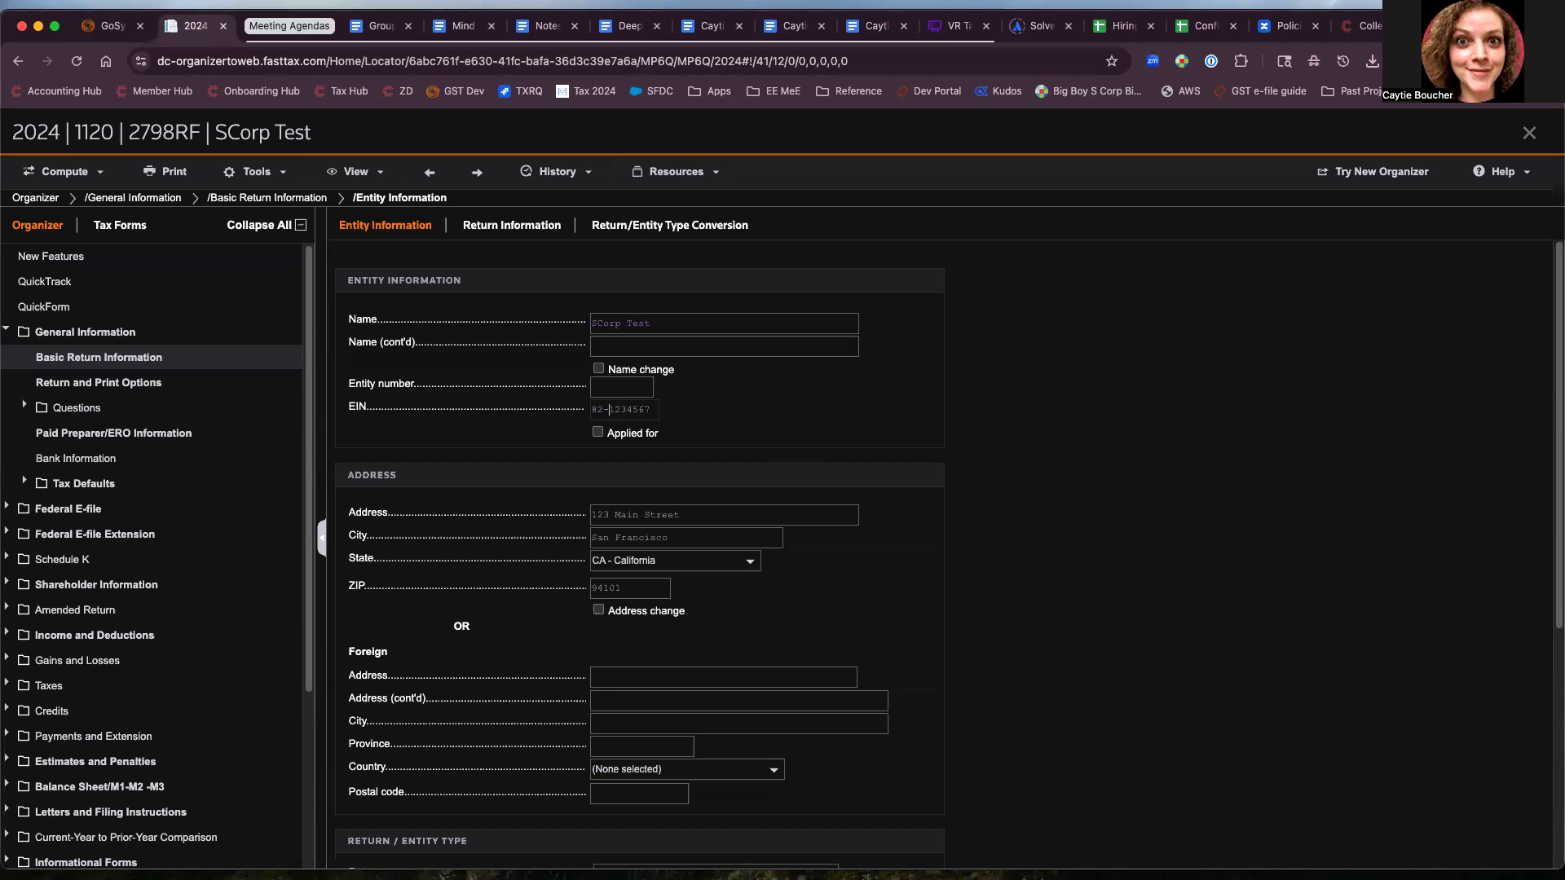Click the back arrow in organizer toolbar

pos(430,172)
